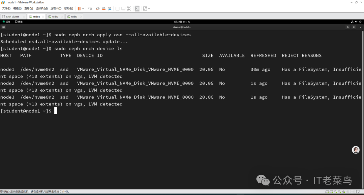Open the 选项卡(T) menu
The height and width of the screenshot is (195, 364).
pos(56,8)
